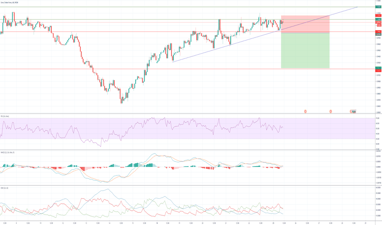Click the MACD histogram bars

(135, 165)
